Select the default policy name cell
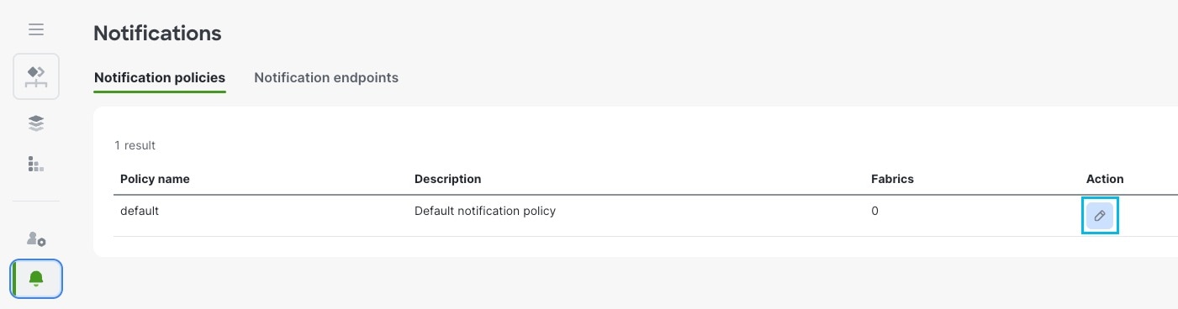 coord(140,211)
